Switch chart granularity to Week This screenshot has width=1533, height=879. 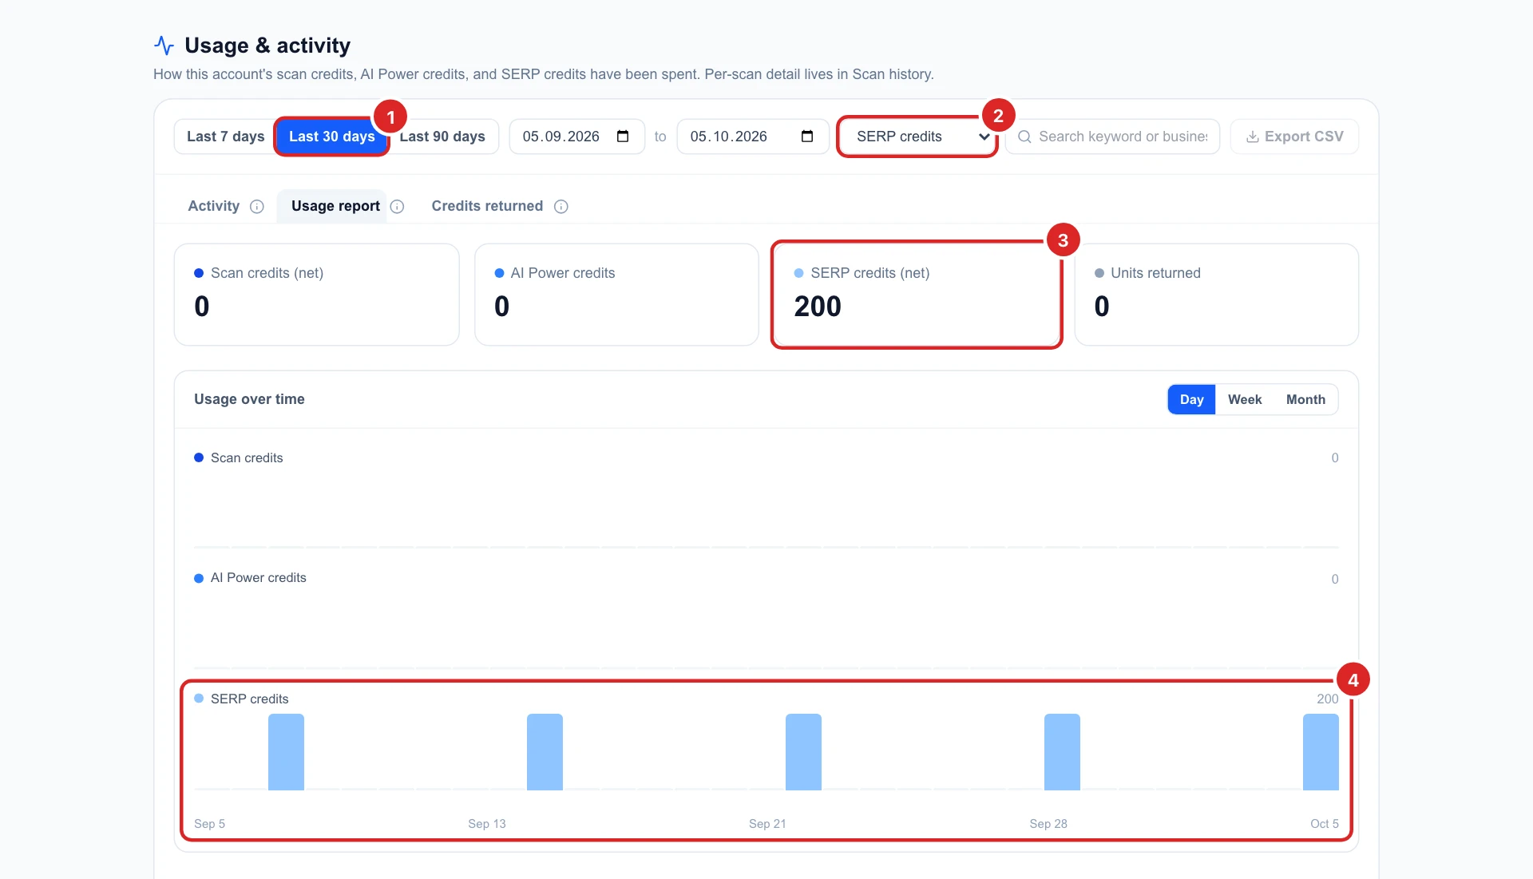(1245, 399)
